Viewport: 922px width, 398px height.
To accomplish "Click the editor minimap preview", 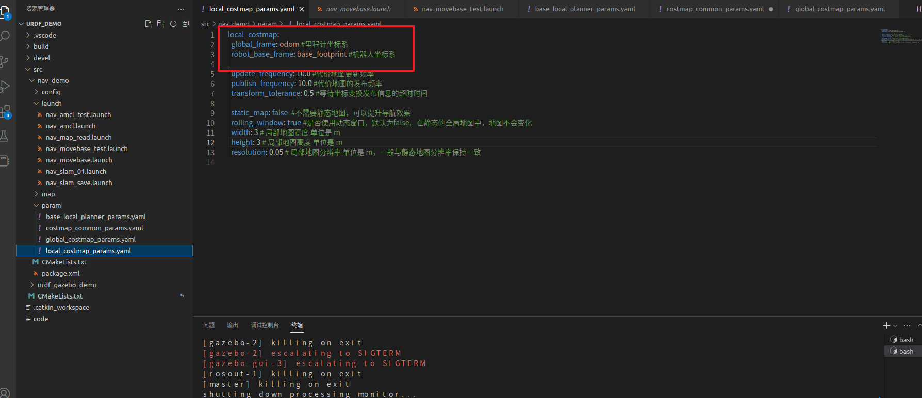I will coord(901,36).
